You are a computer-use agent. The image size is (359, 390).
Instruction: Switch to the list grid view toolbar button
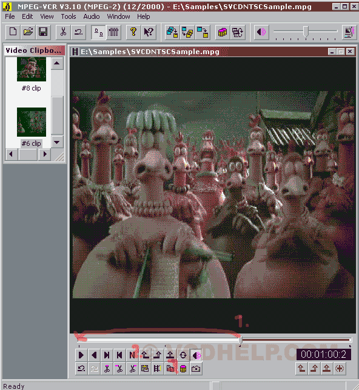coord(113,32)
